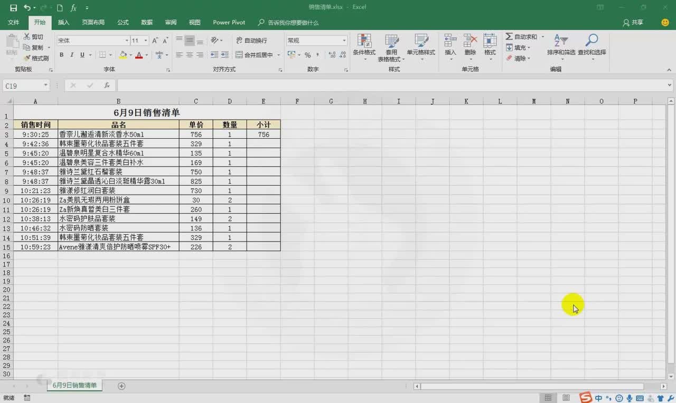Image resolution: width=676 pixels, height=403 pixels.
Task: Open the File (文件) tab
Action: coord(14,23)
